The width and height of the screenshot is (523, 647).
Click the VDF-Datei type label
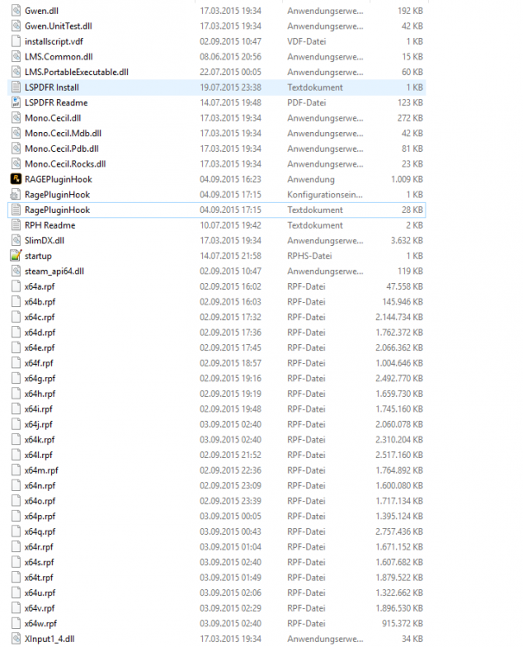pyautogui.click(x=306, y=41)
